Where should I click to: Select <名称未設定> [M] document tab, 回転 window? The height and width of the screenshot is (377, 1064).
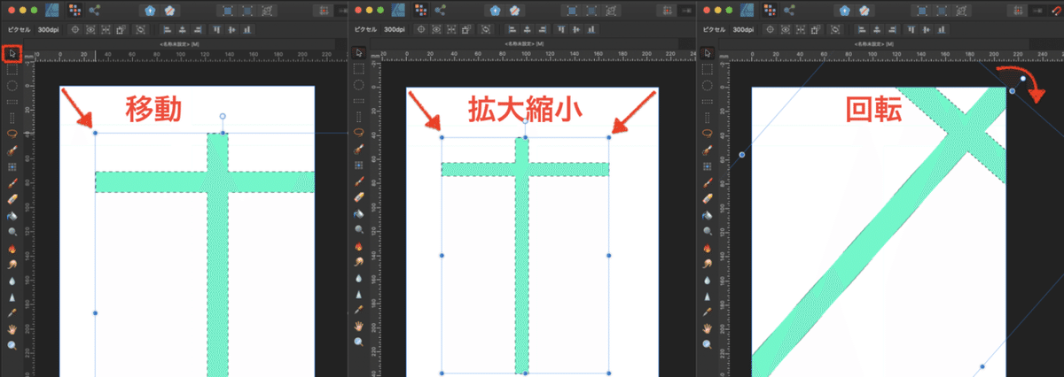click(874, 44)
